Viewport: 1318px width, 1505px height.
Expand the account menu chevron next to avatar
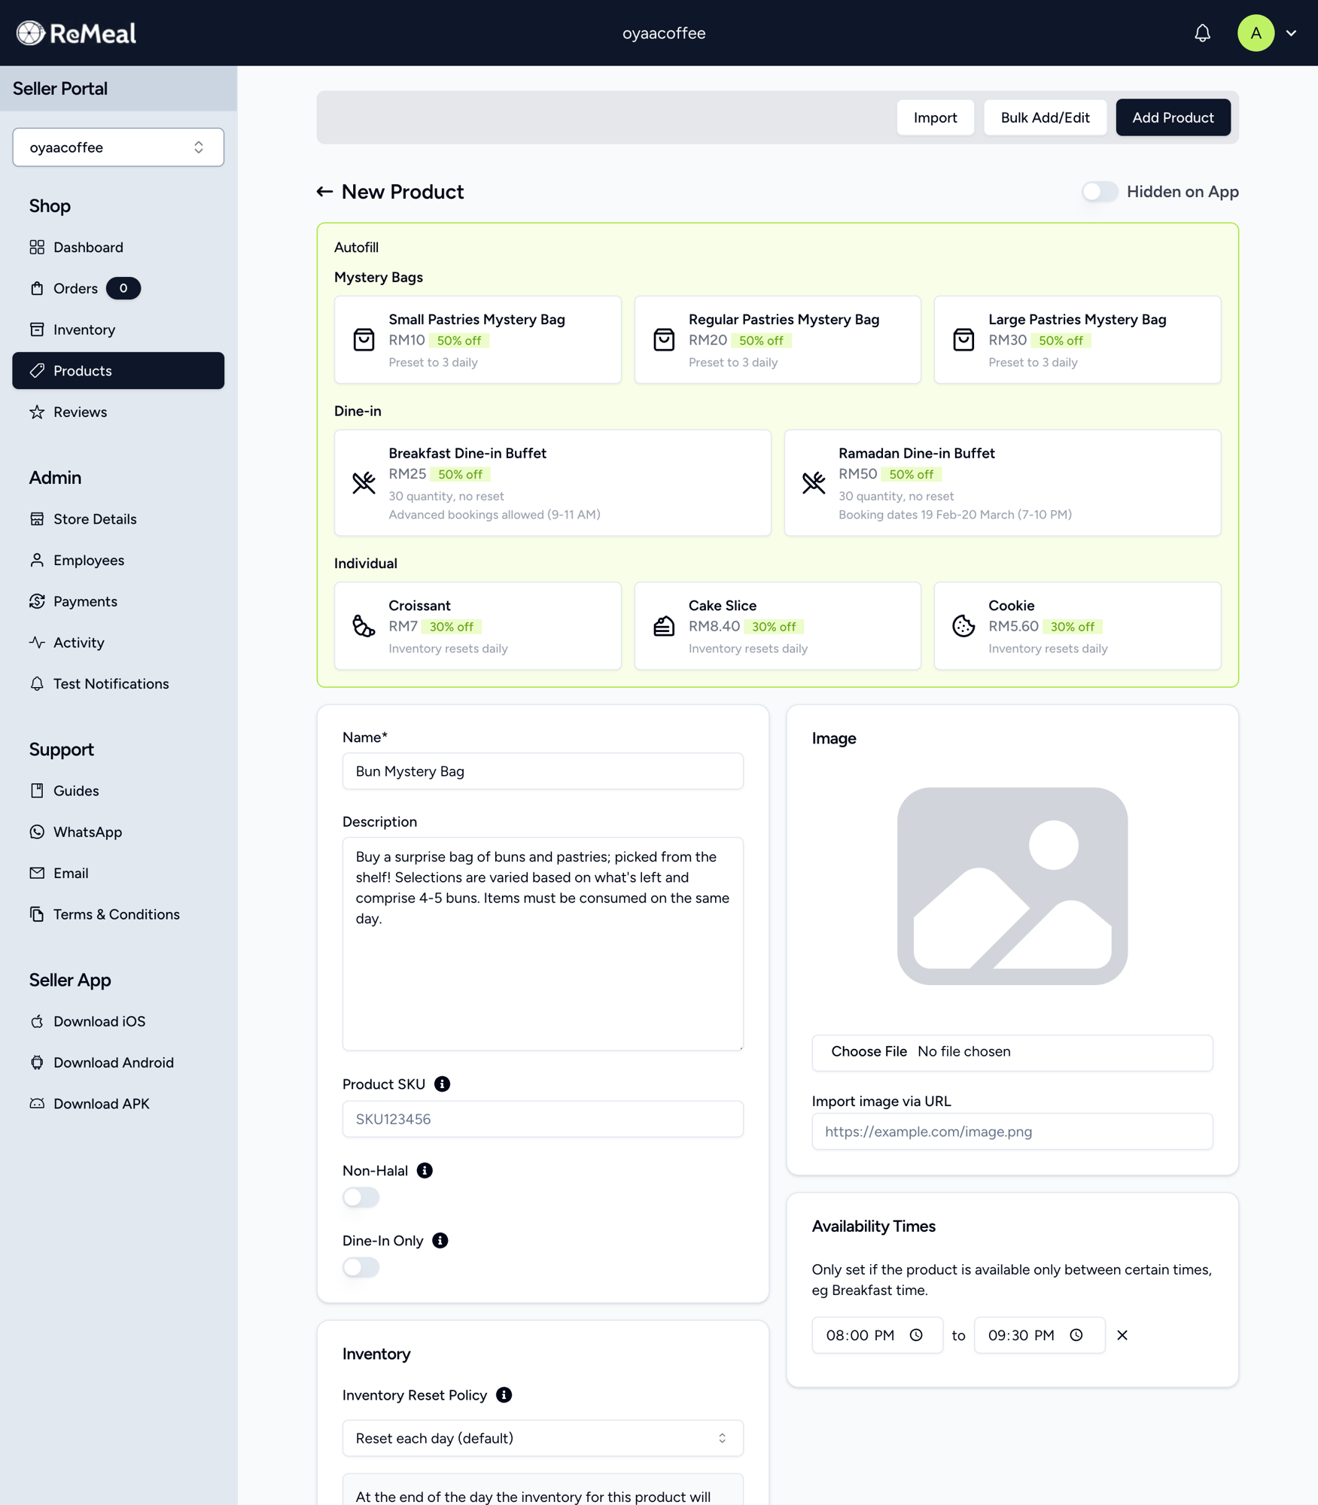[1292, 33]
